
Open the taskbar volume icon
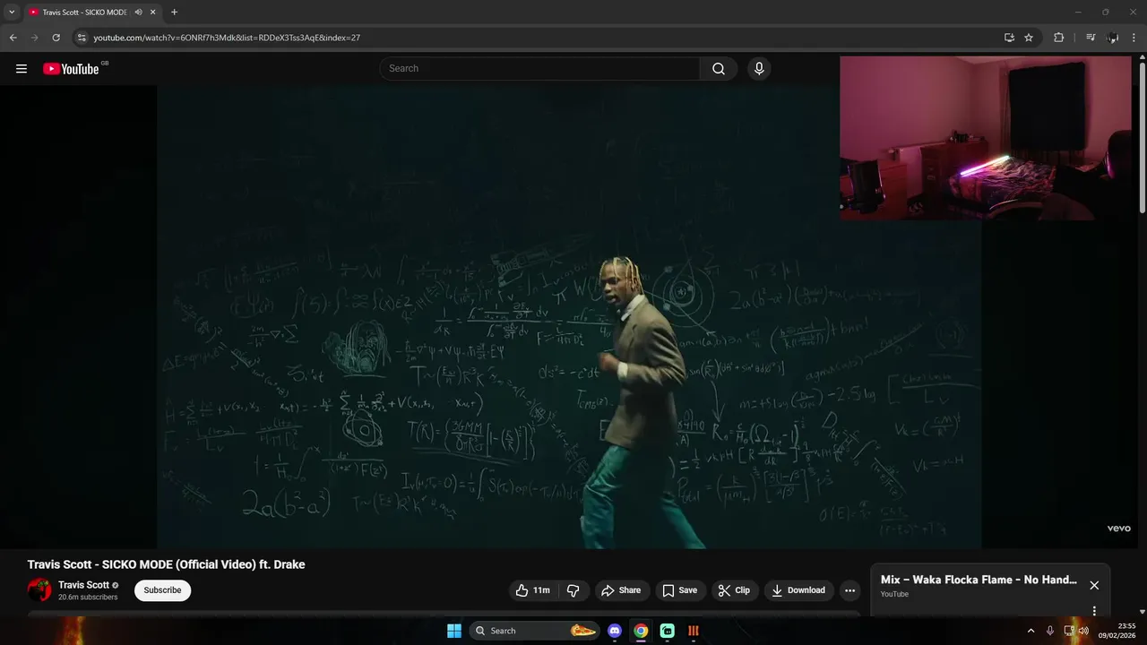[x=1083, y=631]
